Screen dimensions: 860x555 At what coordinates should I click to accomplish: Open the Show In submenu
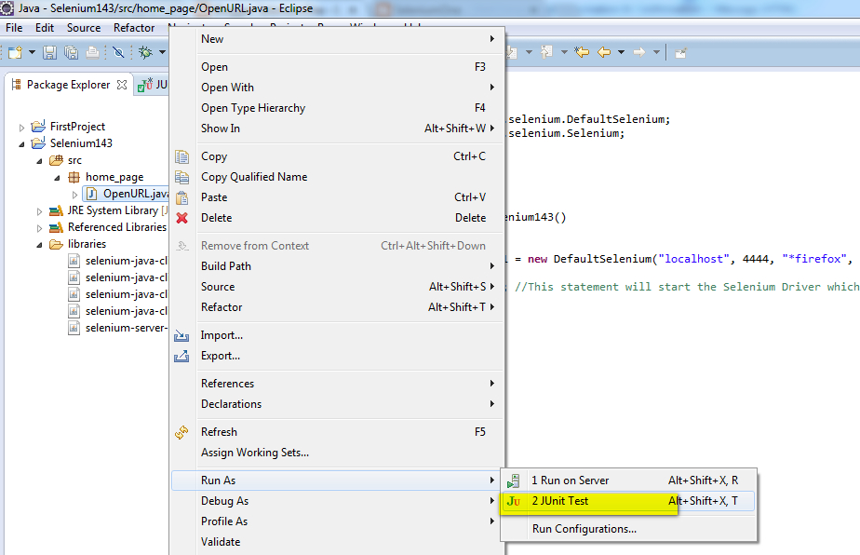tap(336, 129)
